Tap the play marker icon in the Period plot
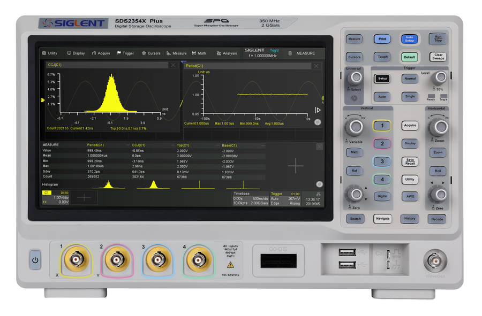The image size is (482, 316). point(318,110)
